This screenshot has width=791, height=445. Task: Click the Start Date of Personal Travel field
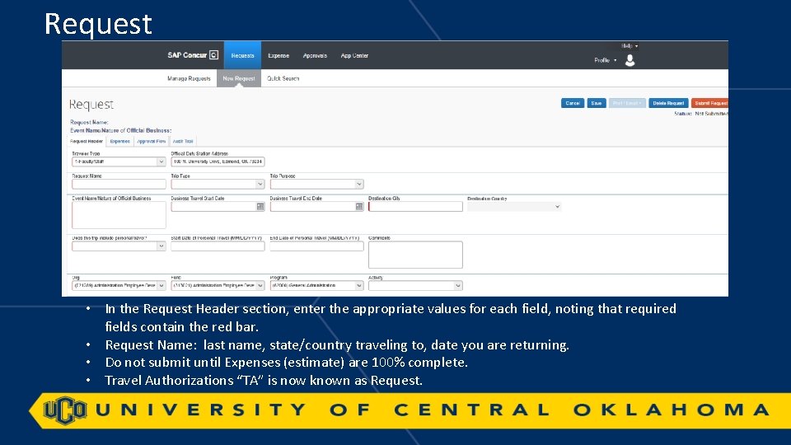coord(218,246)
